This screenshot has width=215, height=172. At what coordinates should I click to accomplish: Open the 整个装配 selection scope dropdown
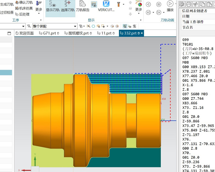[55, 26]
